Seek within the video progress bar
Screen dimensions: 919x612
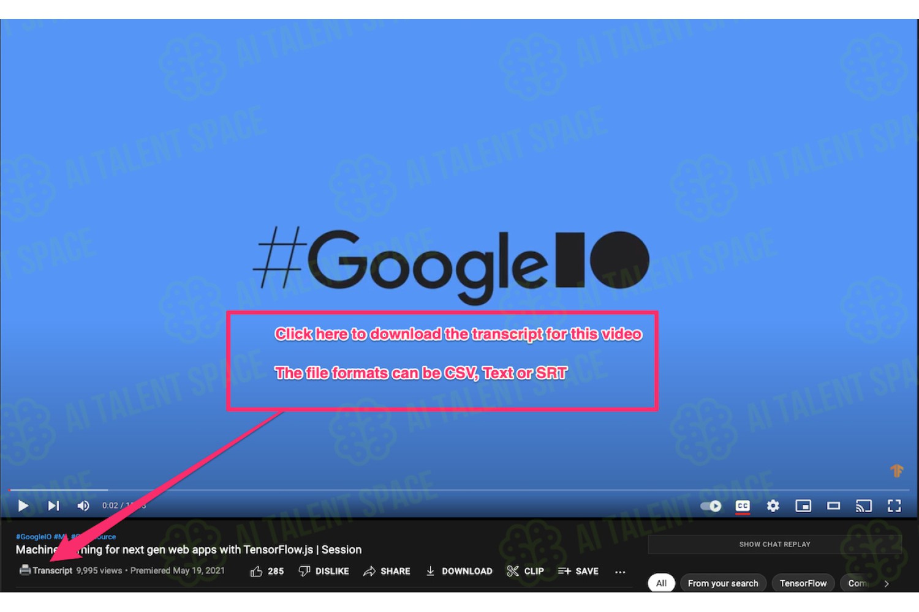point(459,490)
